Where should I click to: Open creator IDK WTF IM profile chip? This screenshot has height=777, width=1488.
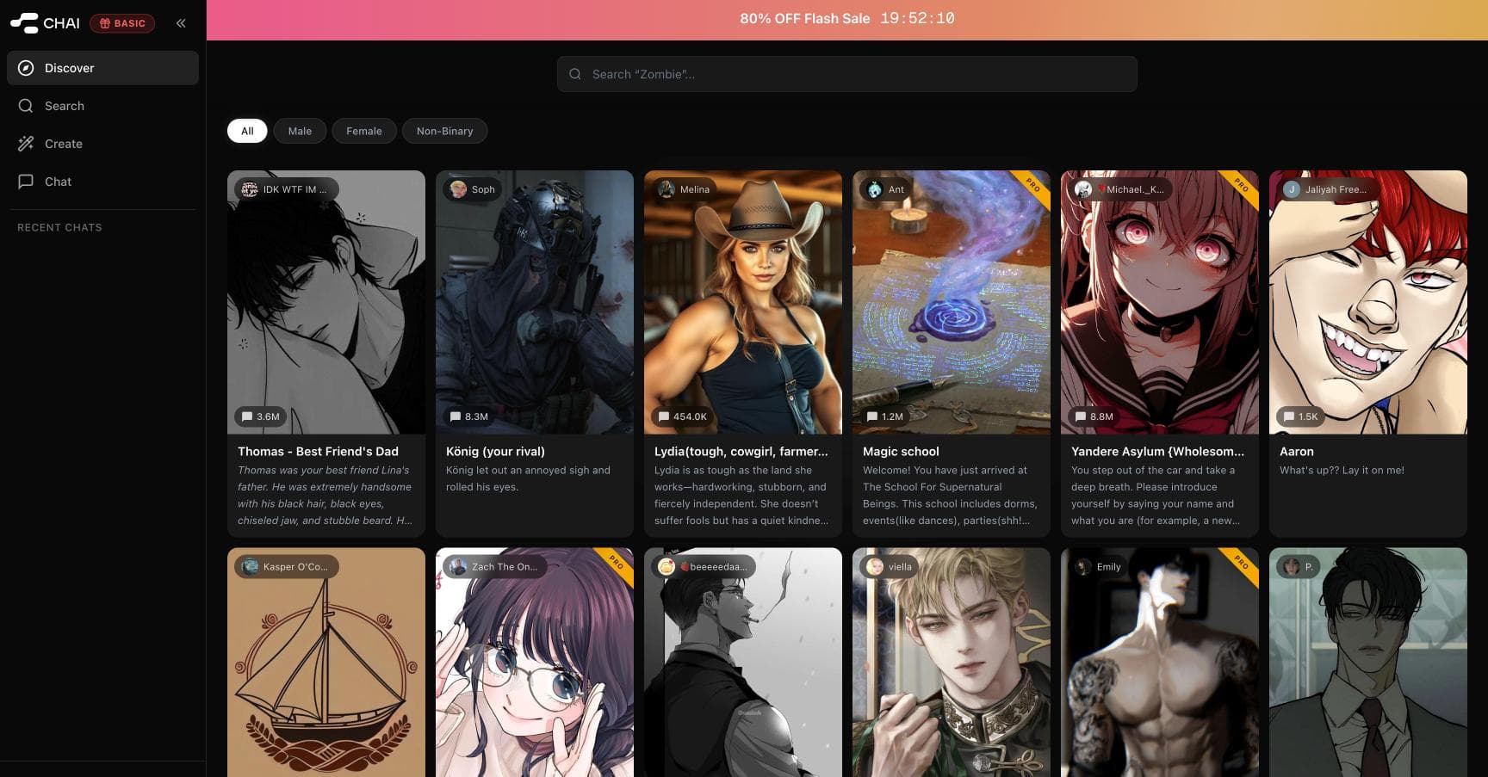pos(287,189)
